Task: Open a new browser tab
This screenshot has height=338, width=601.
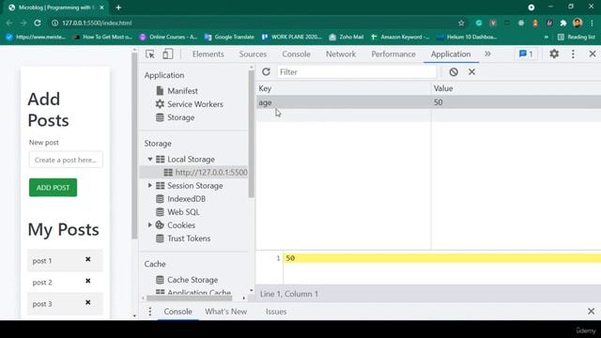Action: click(118, 8)
